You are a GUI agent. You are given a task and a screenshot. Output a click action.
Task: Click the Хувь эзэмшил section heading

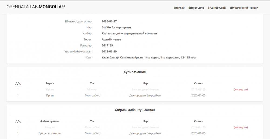134,72
